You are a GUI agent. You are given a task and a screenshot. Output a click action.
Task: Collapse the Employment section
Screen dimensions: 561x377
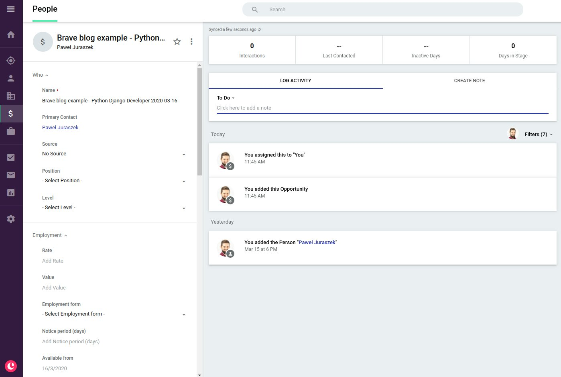coord(50,235)
